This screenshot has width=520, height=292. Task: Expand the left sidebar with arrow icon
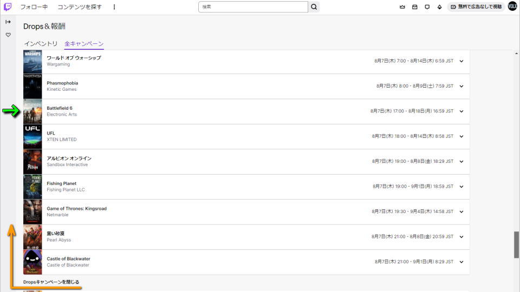(x=8, y=22)
